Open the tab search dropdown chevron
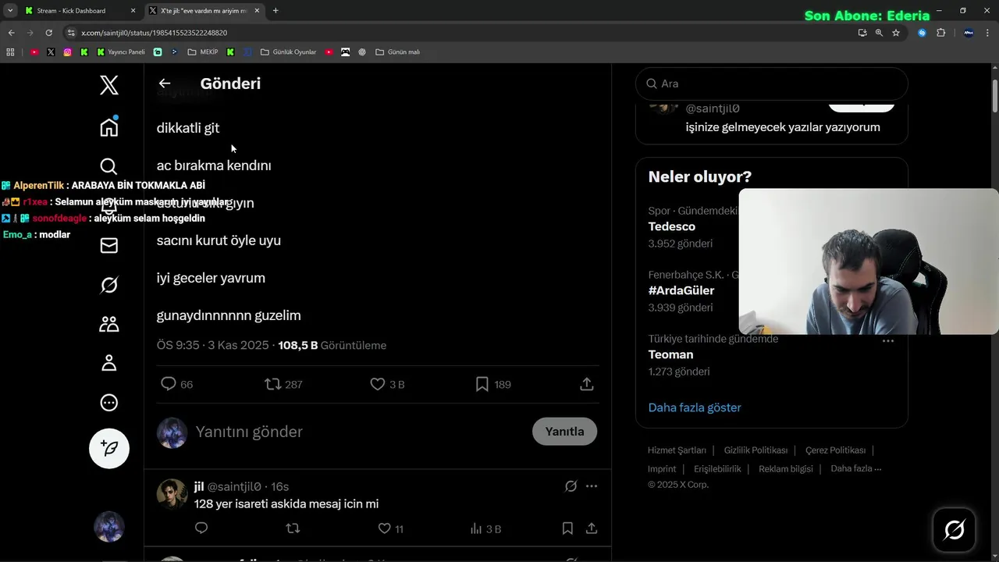This screenshot has height=562, width=999. 10,11
